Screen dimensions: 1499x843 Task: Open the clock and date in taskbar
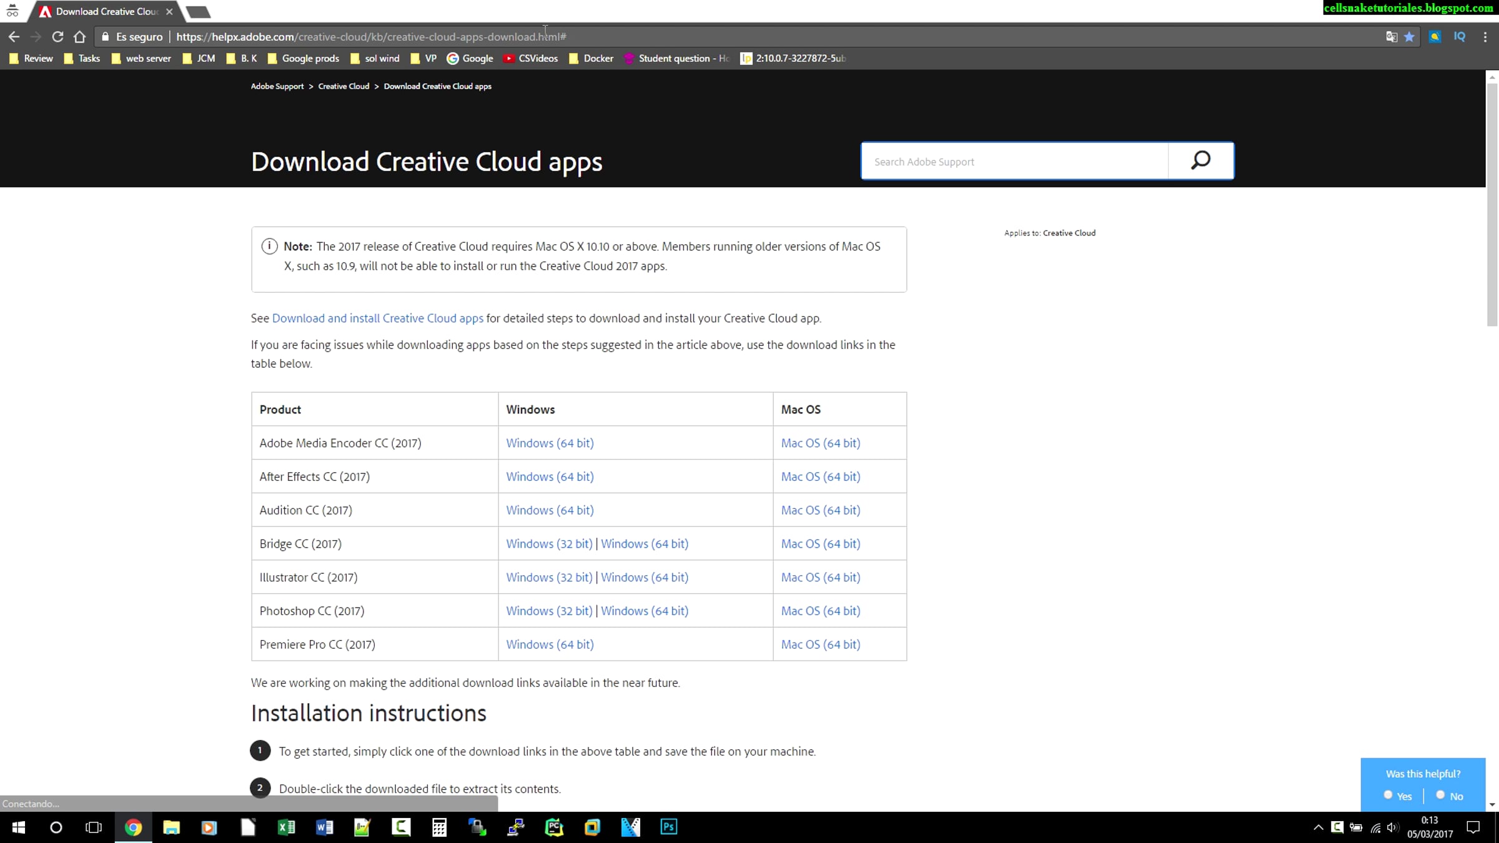pyautogui.click(x=1430, y=827)
